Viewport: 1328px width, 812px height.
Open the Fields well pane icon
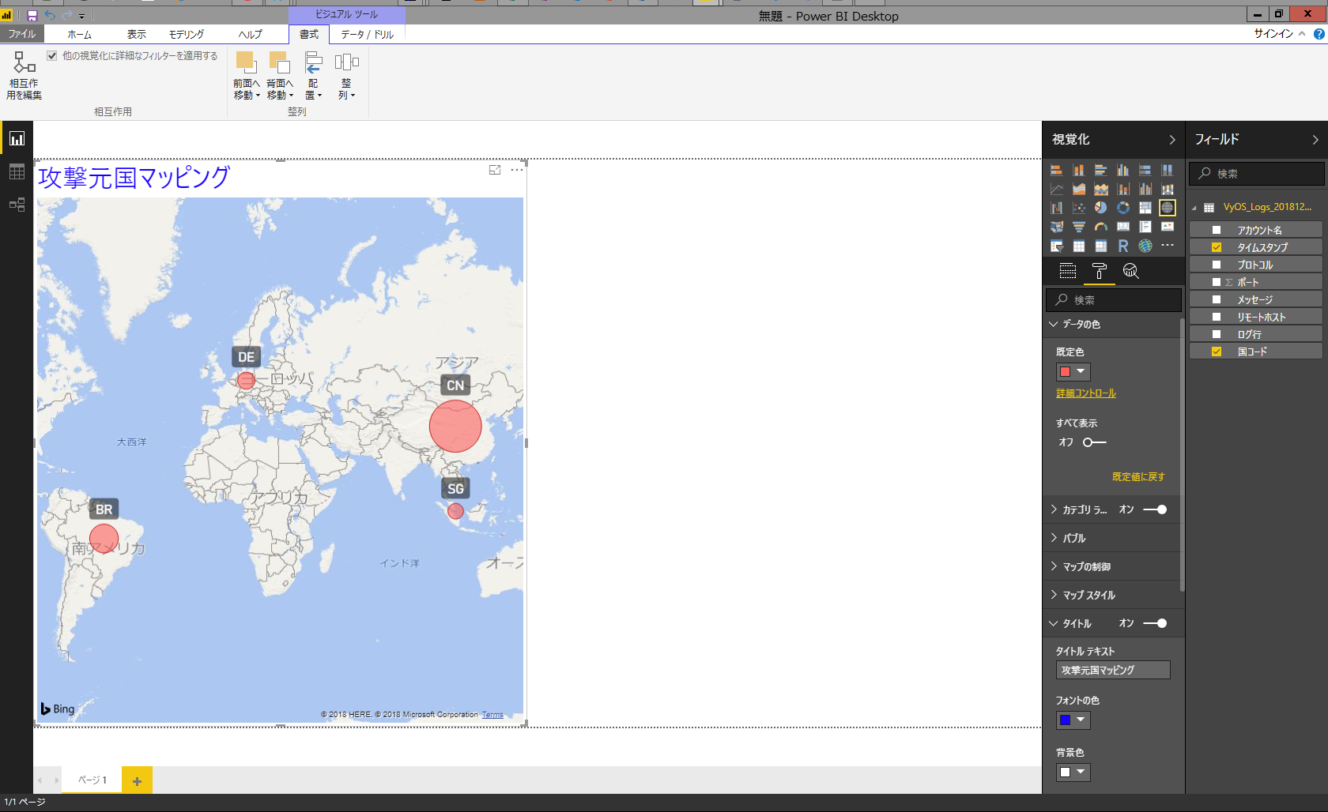click(1068, 271)
